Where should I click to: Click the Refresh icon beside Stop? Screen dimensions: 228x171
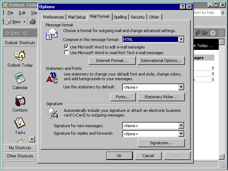tap(221, 33)
